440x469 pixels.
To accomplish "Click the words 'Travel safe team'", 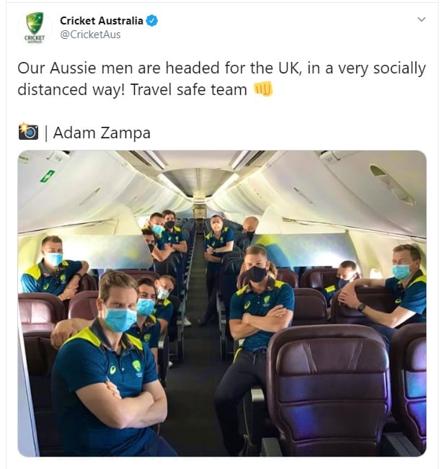I will [189, 89].
